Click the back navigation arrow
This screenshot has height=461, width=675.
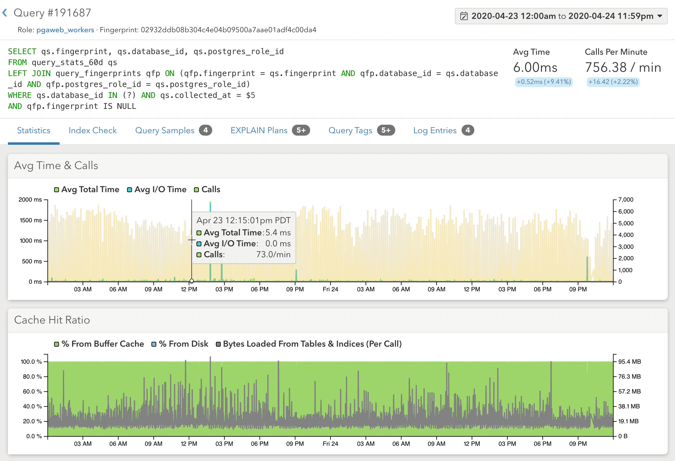click(x=5, y=12)
